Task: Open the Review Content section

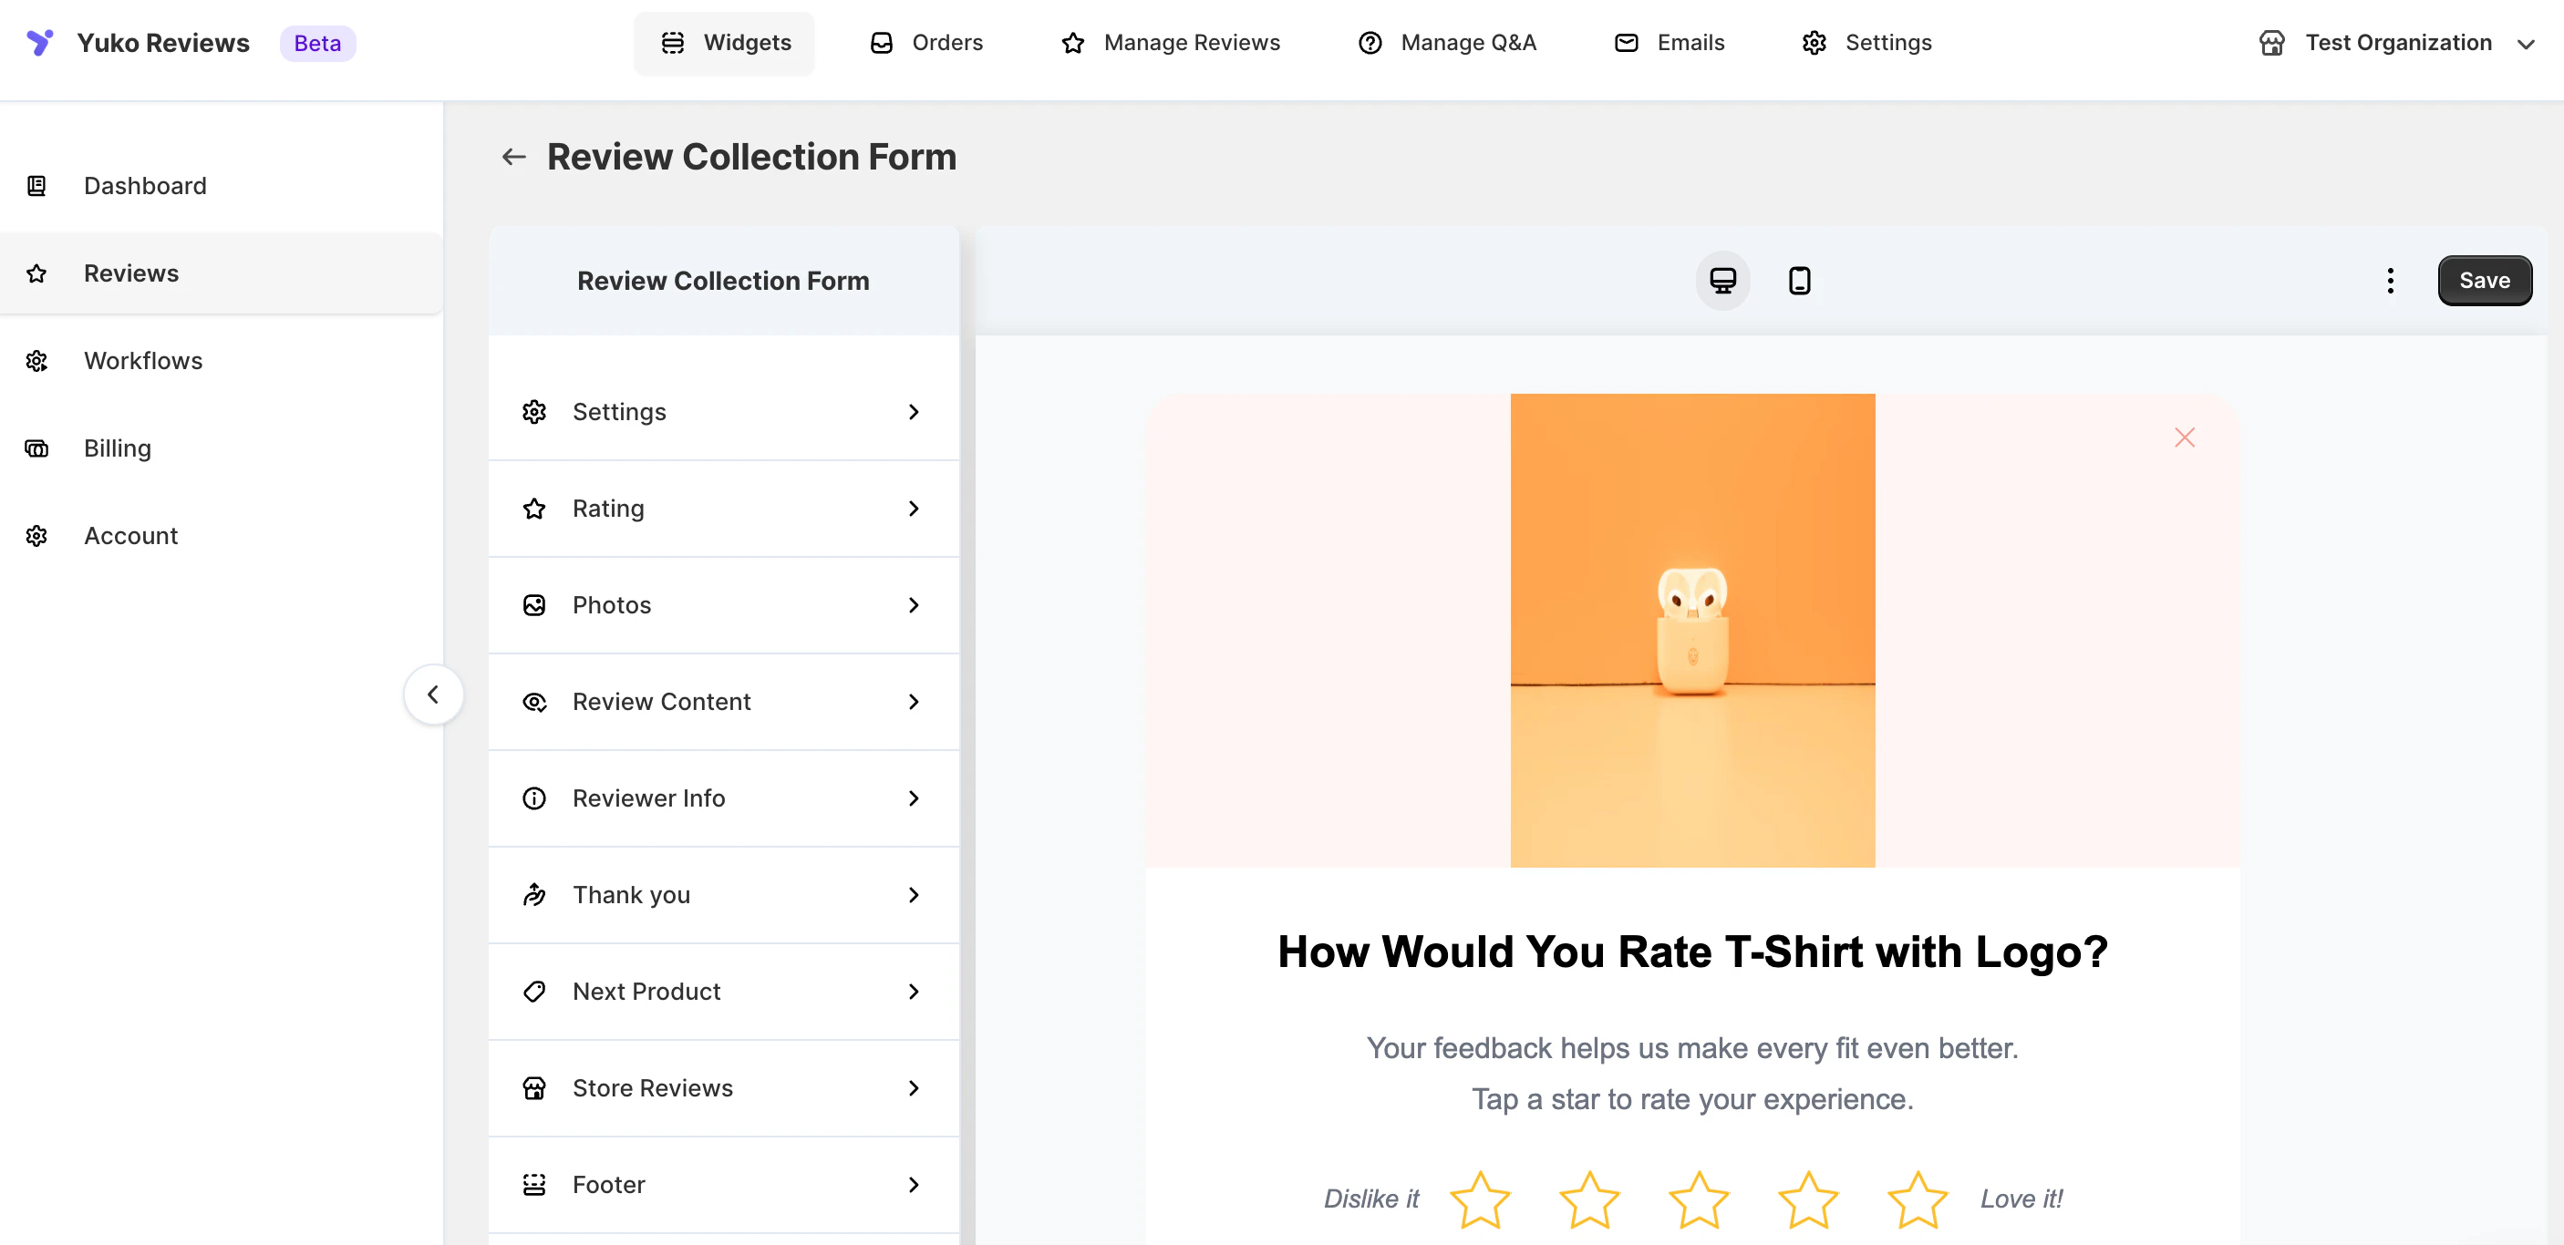Action: [x=724, y=702]
